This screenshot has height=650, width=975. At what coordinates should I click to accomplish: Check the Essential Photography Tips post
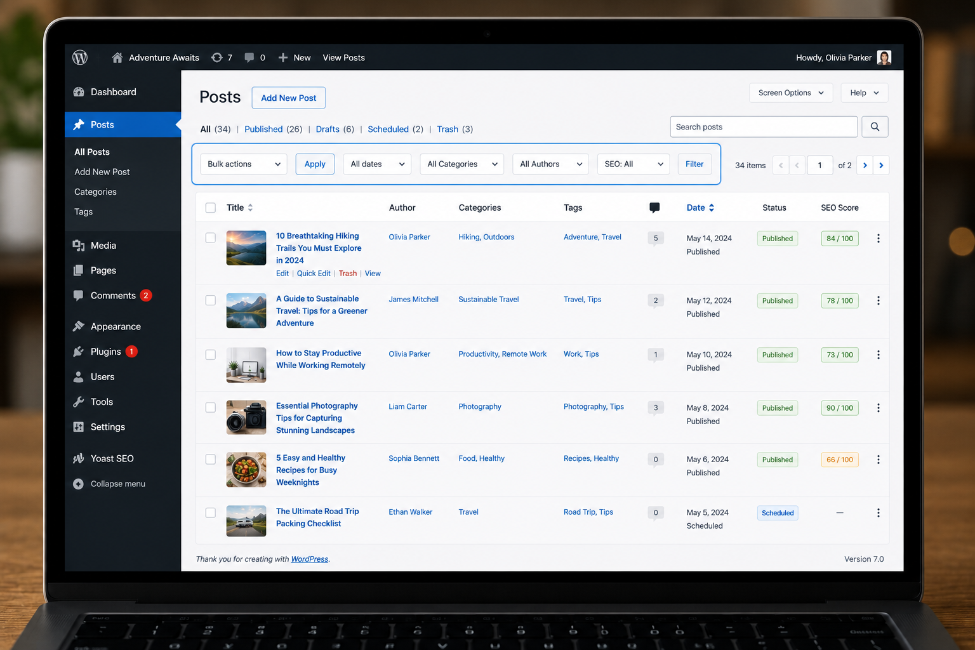(x=211, y=408)
